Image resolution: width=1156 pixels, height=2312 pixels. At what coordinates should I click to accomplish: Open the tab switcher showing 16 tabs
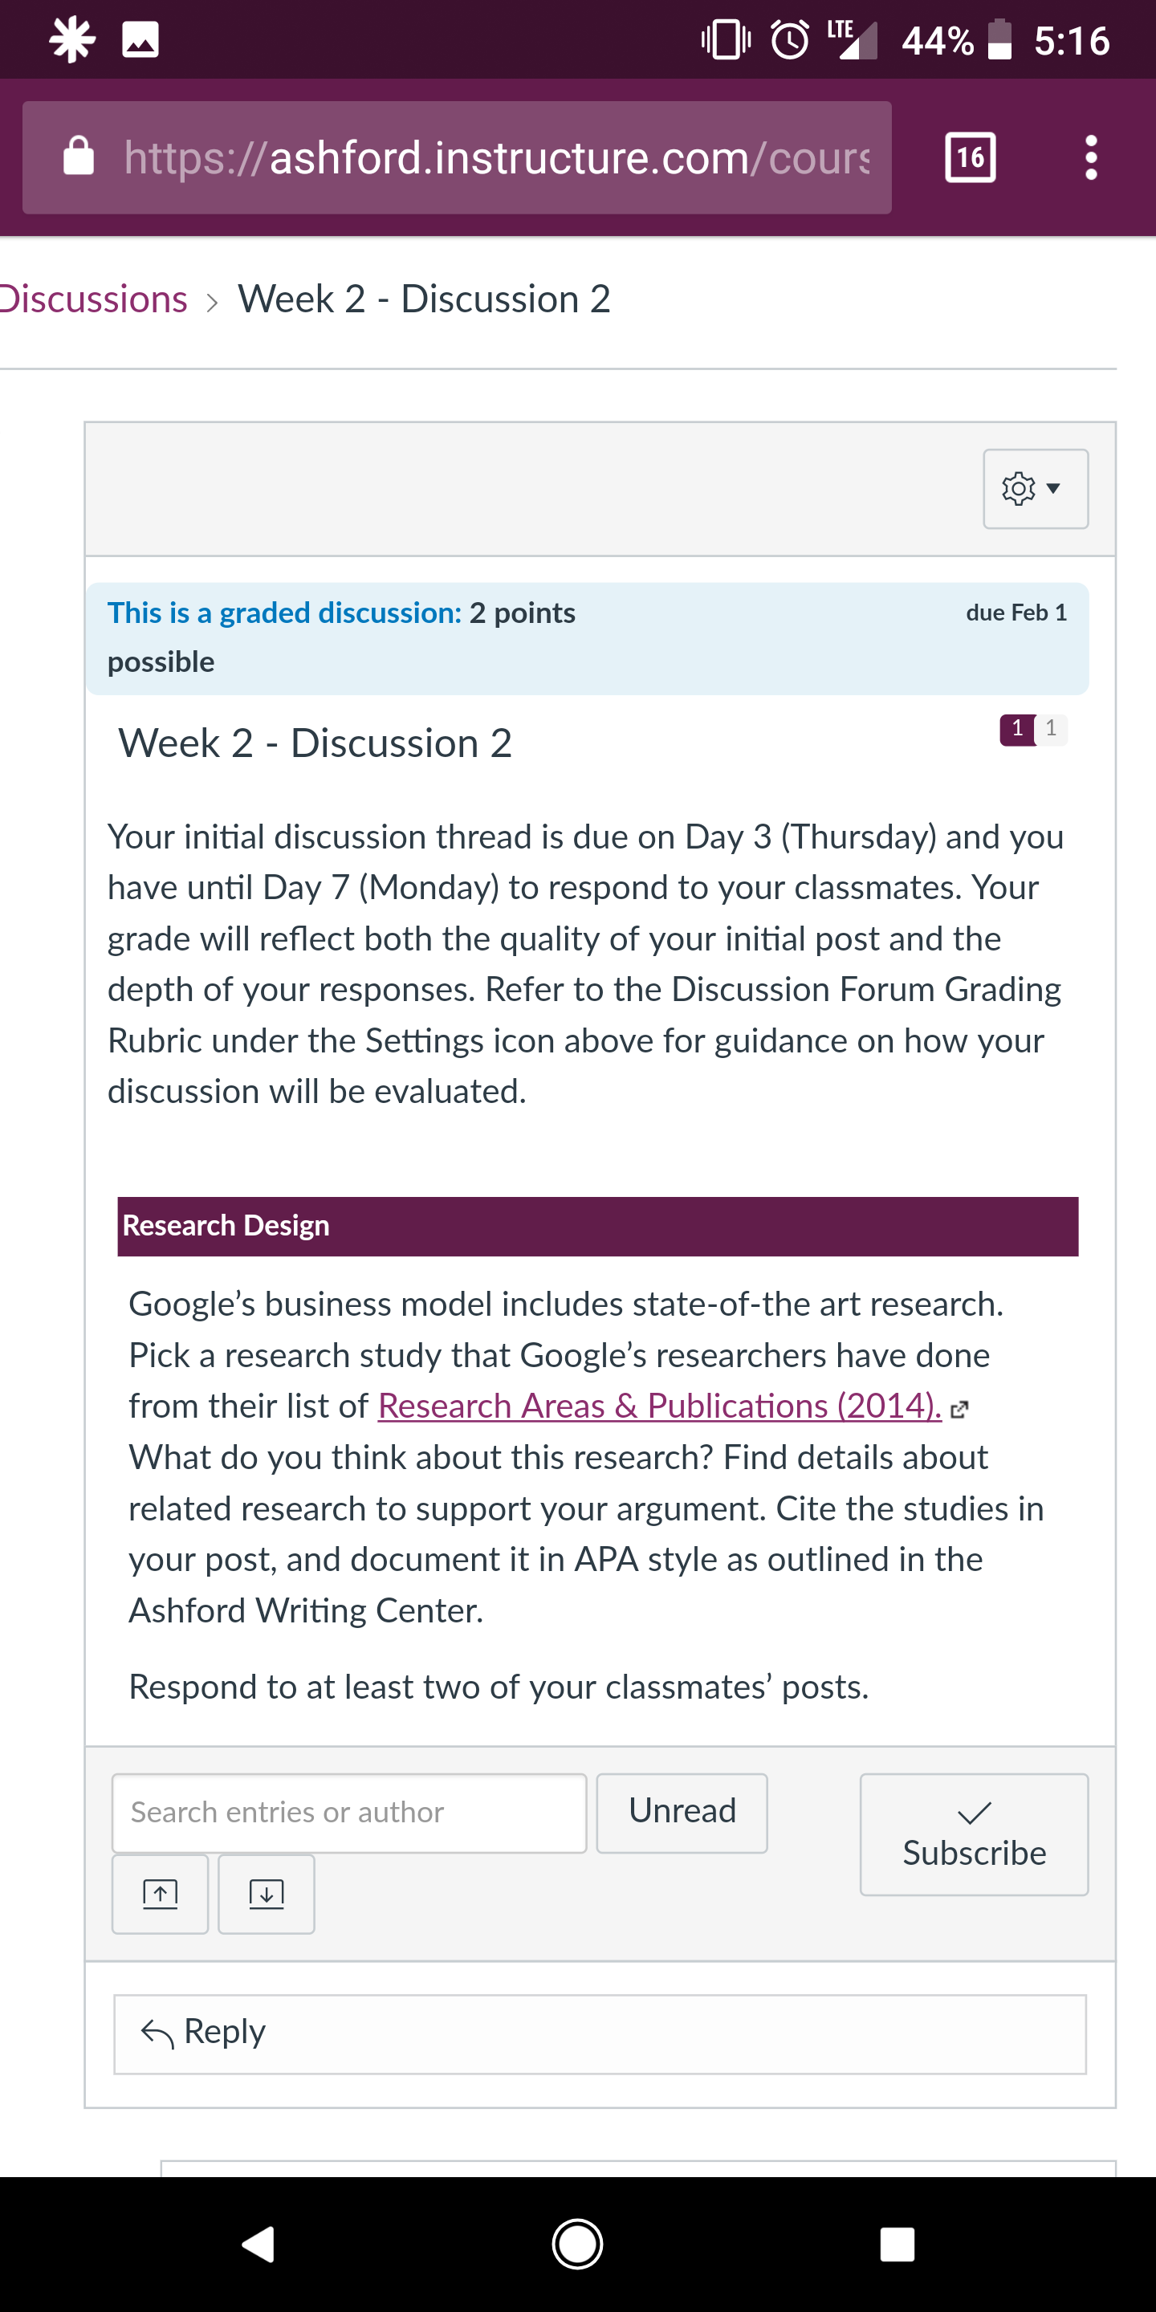pos(971,158)
